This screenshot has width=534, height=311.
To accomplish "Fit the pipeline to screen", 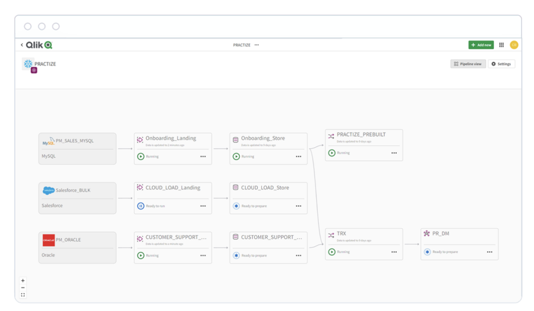I will click(x=23, y=295).
